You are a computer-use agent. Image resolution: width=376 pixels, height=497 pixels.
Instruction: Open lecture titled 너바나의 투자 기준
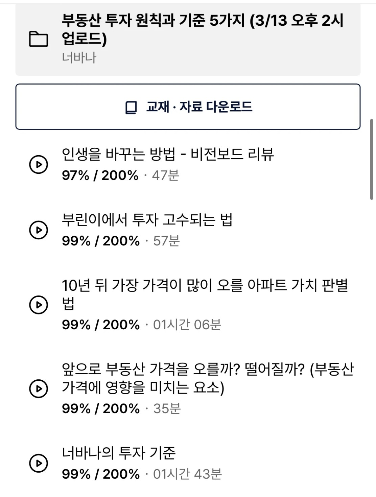(119, 453)
